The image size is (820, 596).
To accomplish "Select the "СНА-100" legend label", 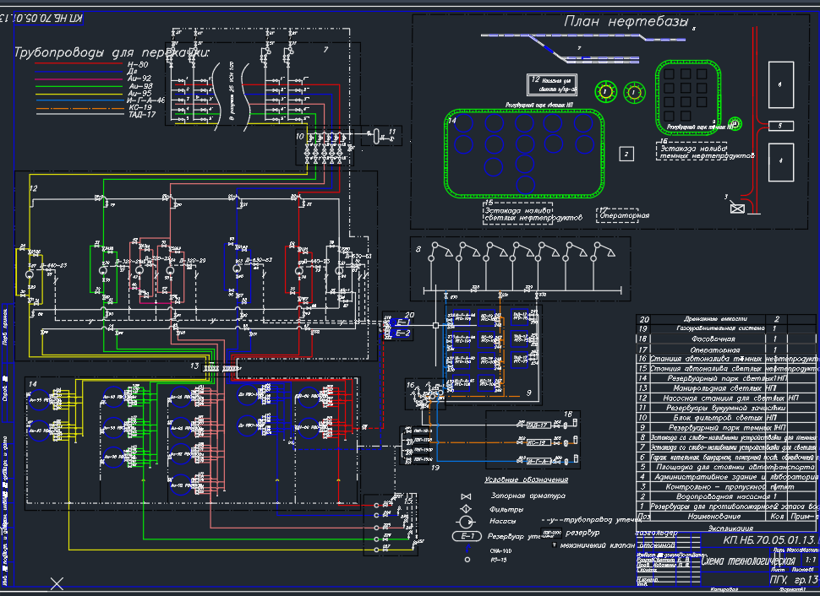I will 500,551.
